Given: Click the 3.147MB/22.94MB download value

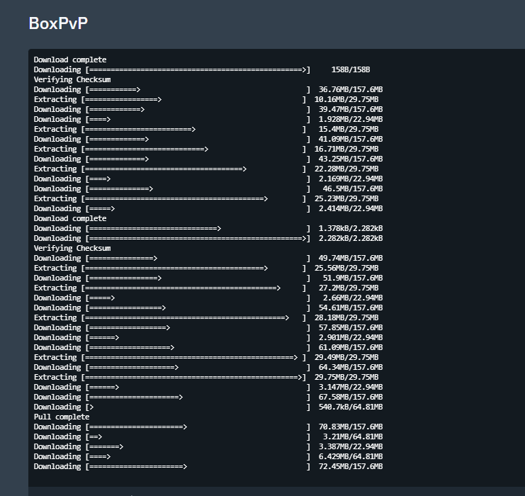Looking at the screenshot, I should coord(351,387).
